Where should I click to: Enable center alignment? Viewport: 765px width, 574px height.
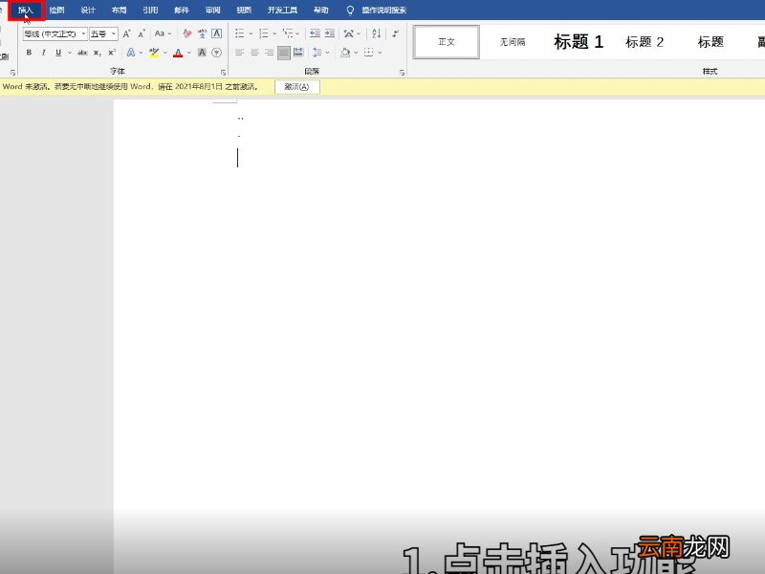pyautogui.click(x=251, y=53)
